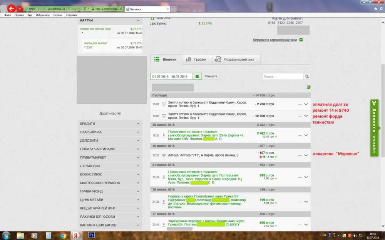This screenshot has width=385, height=240.
Task: Expand MASTERCARD REWARDS section
Action: pos(110,183)
